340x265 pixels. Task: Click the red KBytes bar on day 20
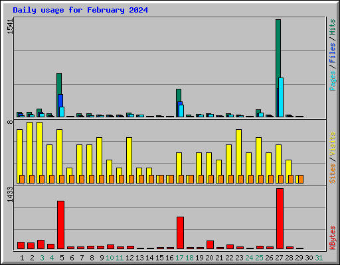(210, 244)
